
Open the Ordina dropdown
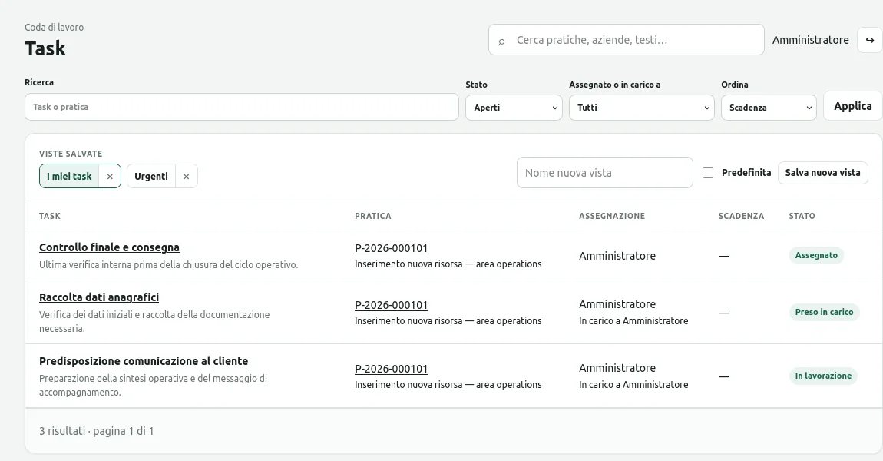pyautogui.click(x=769, y=108)
